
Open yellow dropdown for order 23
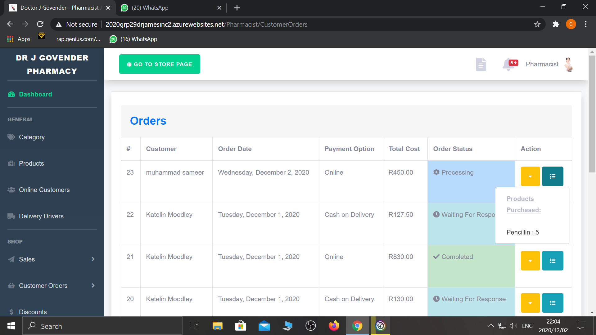(x=530, y=176)
